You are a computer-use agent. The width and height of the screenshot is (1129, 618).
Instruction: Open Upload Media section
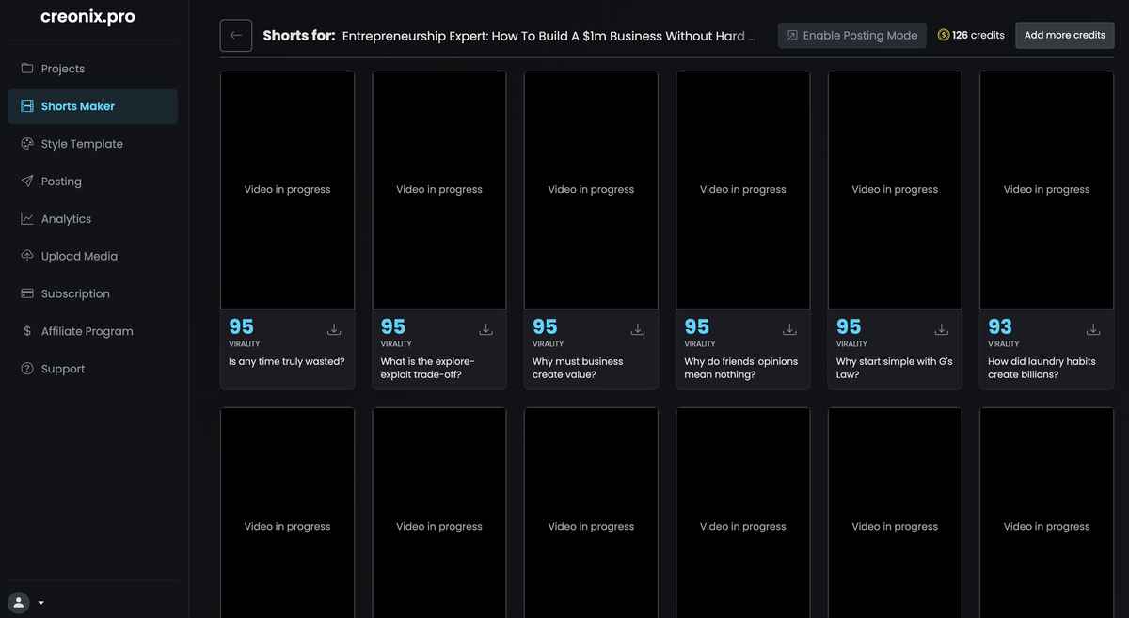tap(79, 256)
